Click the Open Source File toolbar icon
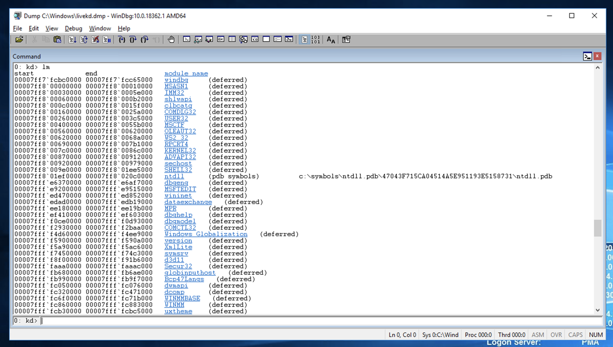613x347 pixels. [x=19, y=40]
